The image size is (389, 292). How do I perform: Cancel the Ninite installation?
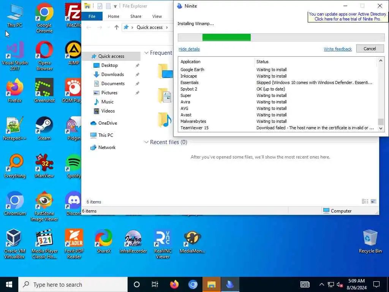[370, 49]
